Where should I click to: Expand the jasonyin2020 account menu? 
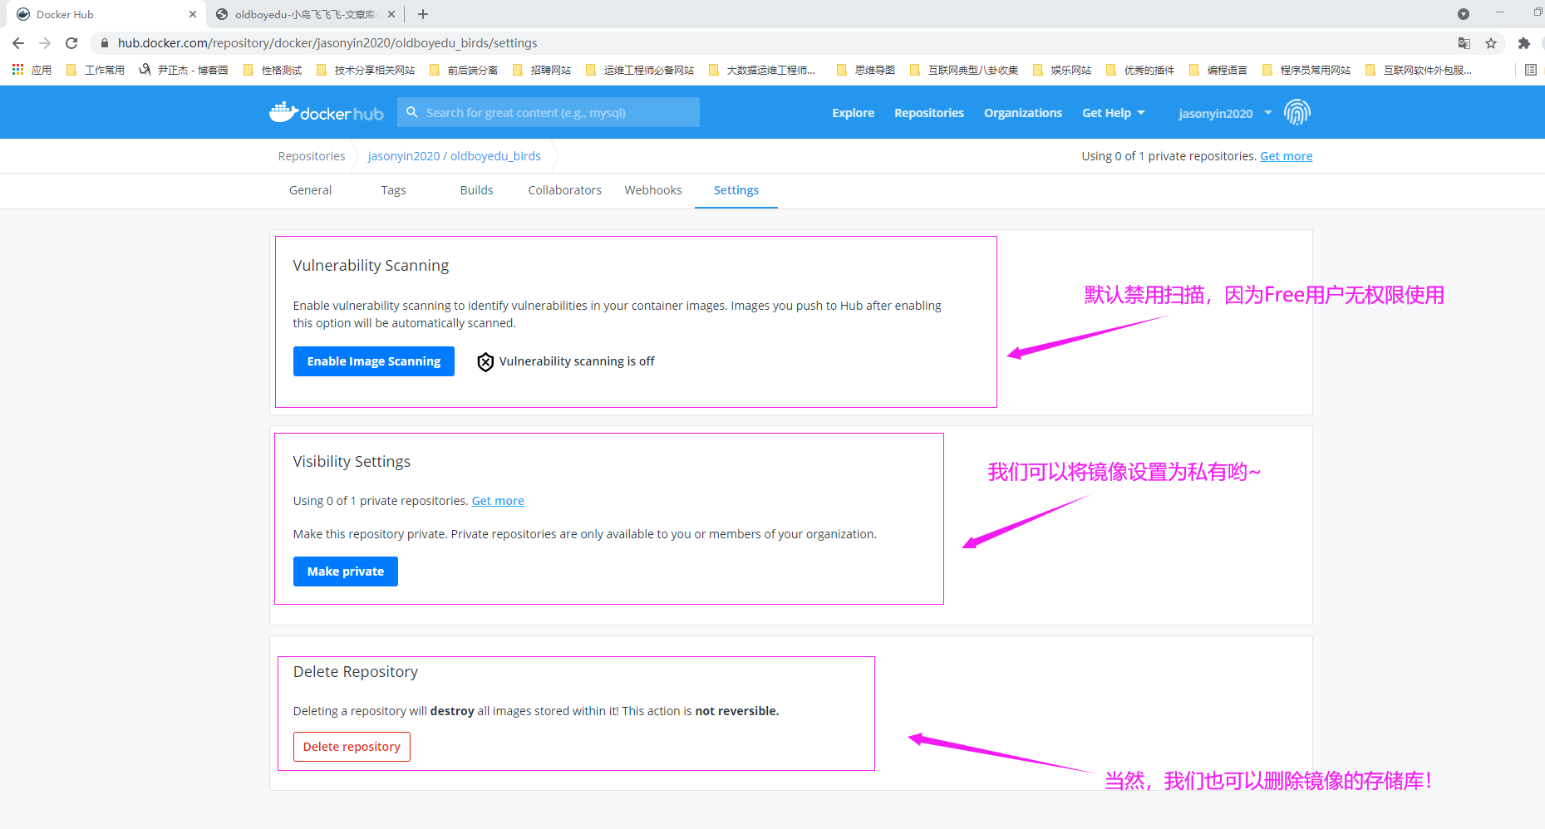click(x=1224, y=113)
